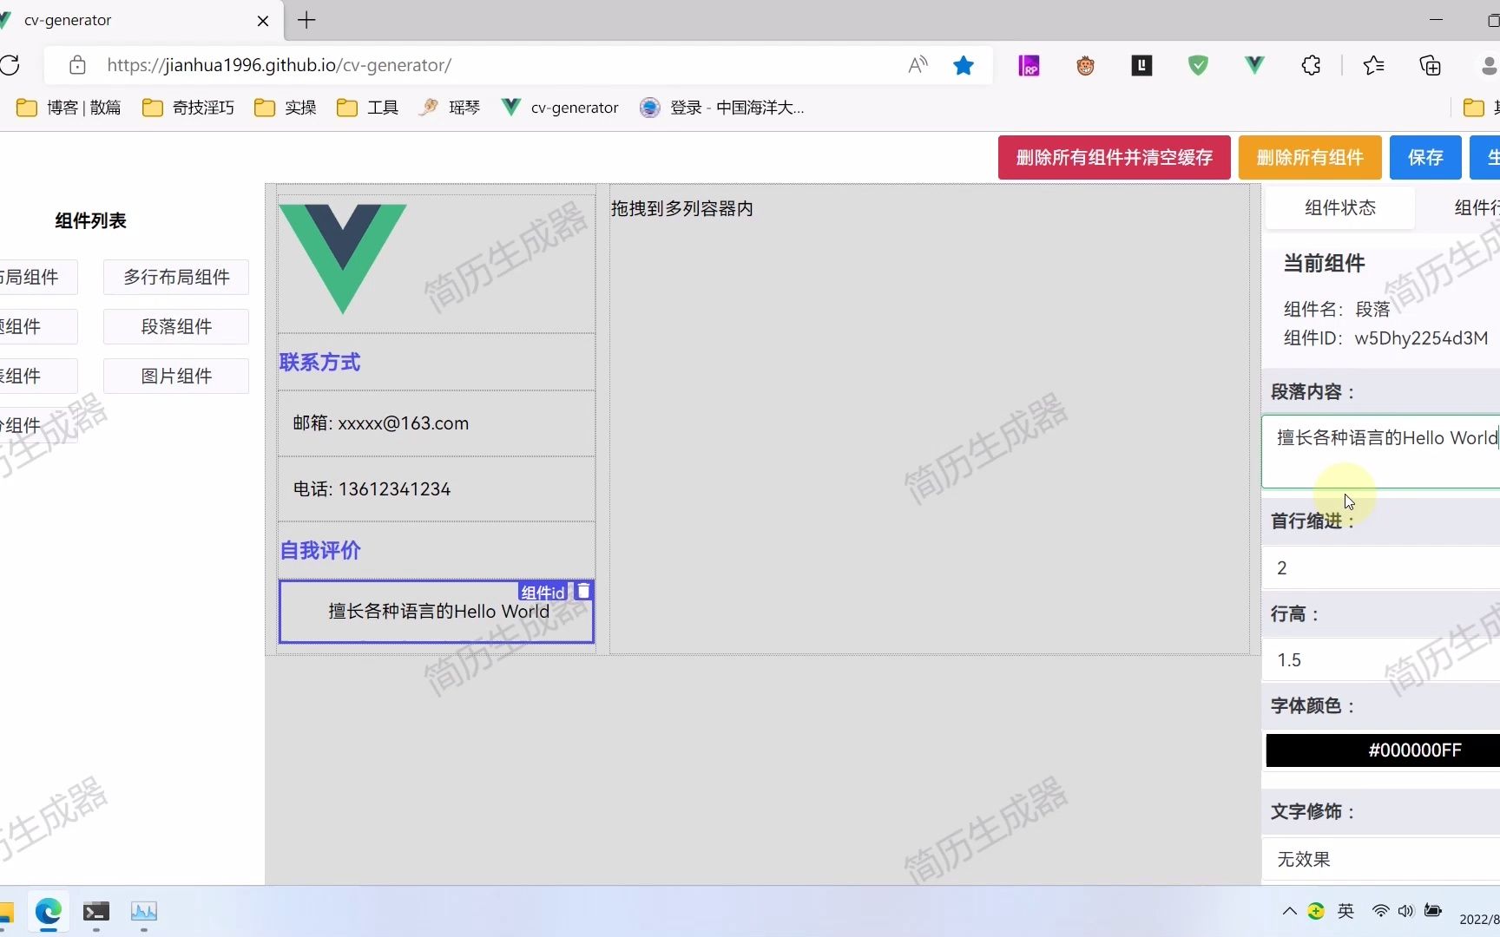Select 段落组件 in component list

tap(176, 327)
